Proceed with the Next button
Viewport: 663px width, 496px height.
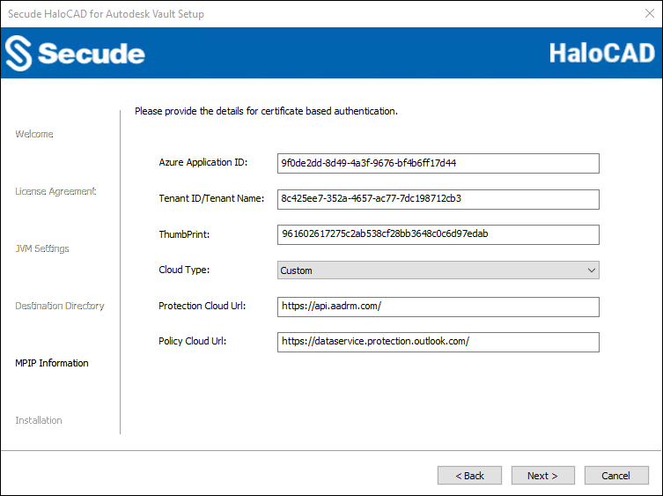(543, 476)
